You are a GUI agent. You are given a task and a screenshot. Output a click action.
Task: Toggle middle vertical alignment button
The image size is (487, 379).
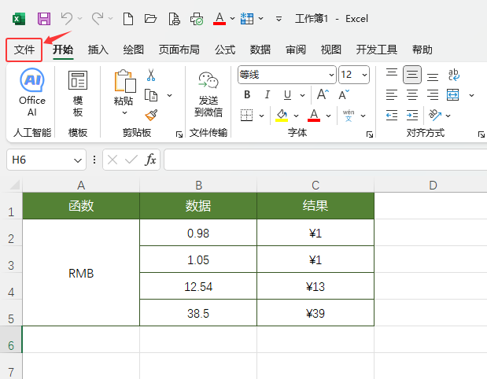[x=411, y=75]
